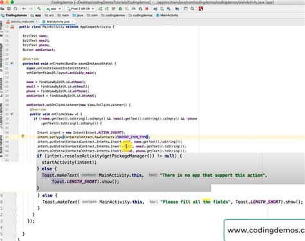Click the fold marker beside the lower else line
Screen dimensions: 305x241
[15, 195]
